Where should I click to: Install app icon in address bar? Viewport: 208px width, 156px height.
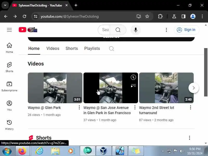[x=139, y=16]
